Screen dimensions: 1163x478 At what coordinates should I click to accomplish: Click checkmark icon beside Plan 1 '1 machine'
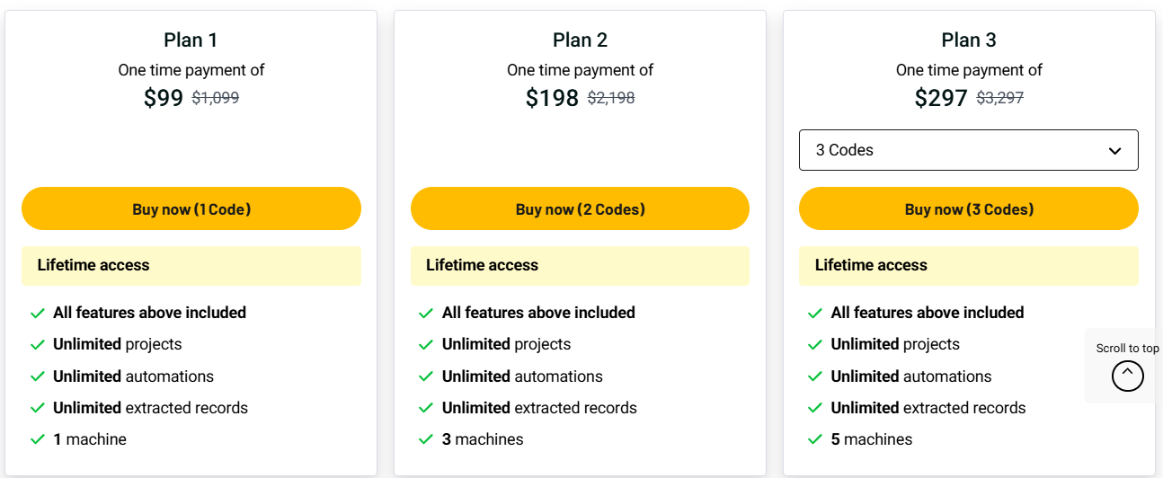click(x=38, y=439)
